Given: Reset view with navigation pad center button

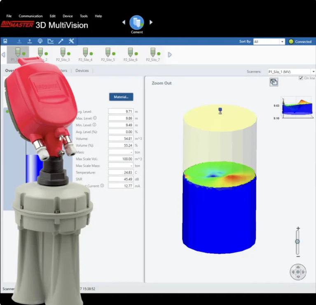Looking at the screenshot, I should [298, 272].
